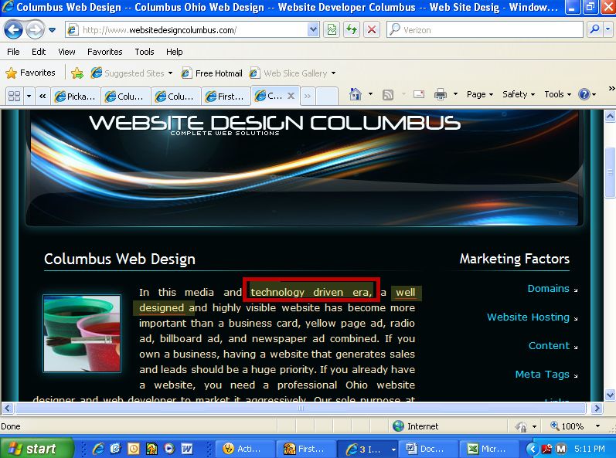Show hidden tray icons arrow
The height and width of the screenshot is (458, 616).
tap(533, 449)
